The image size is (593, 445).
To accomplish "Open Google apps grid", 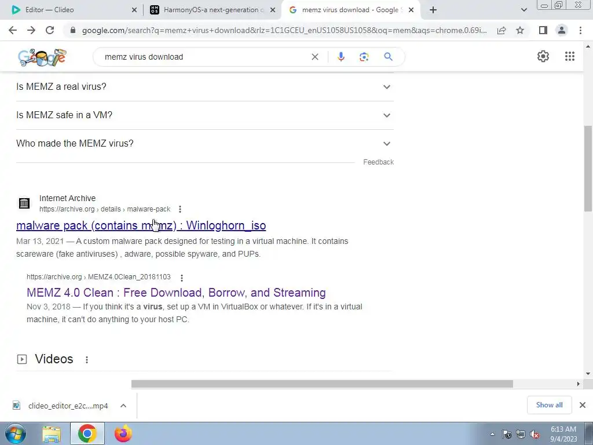I will 570,56.
